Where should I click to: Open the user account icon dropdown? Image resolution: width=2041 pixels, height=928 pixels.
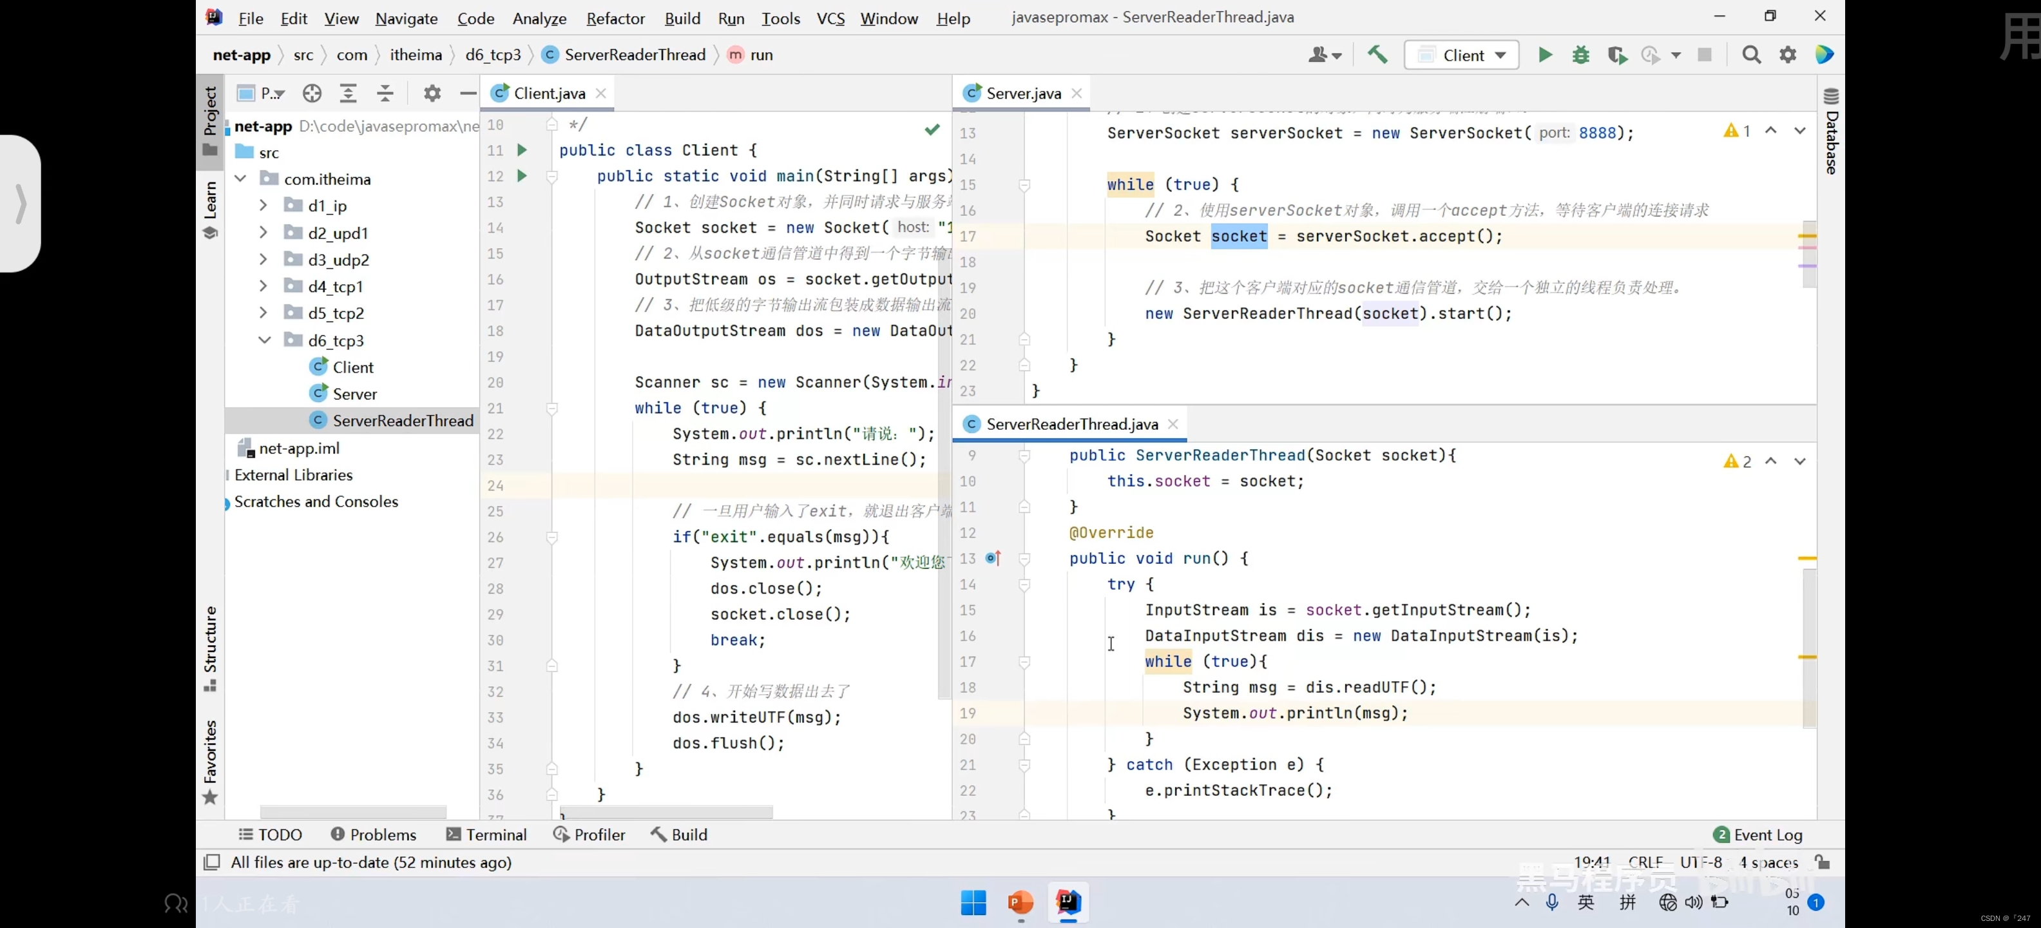coord(1324,55)
